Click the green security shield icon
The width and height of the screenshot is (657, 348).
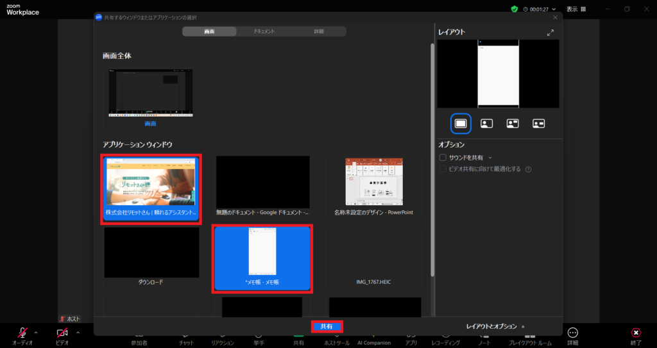[x=514, y=9]
